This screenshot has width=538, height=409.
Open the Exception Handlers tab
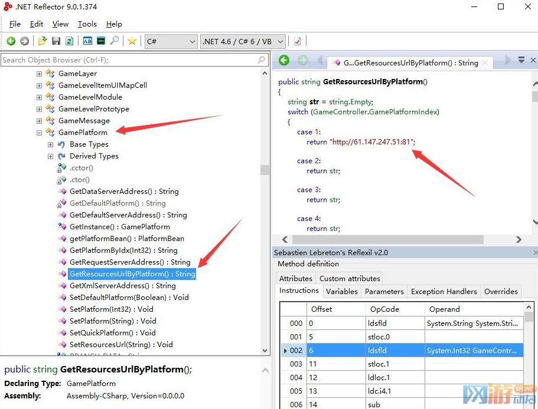pos(444,292)
